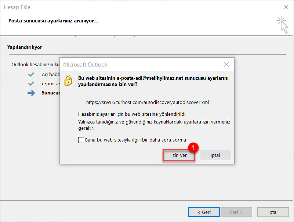Screen dimensions: 294x222
Task: Click the greyed-out "İleri >" button
Action: click(x=236, y=212)
